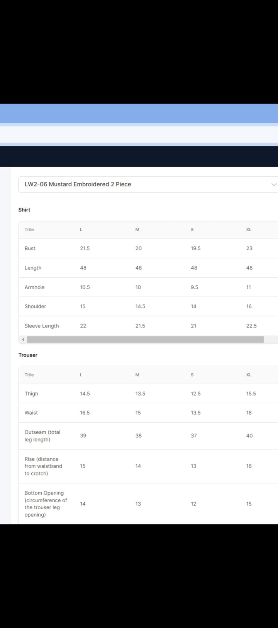
Task: Click the Title header in Shirt table
Action: 29,230
